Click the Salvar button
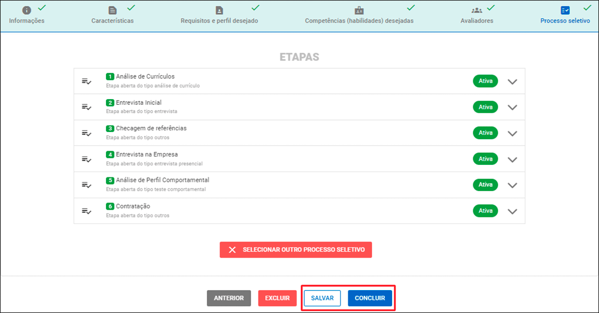 (322, 298)
